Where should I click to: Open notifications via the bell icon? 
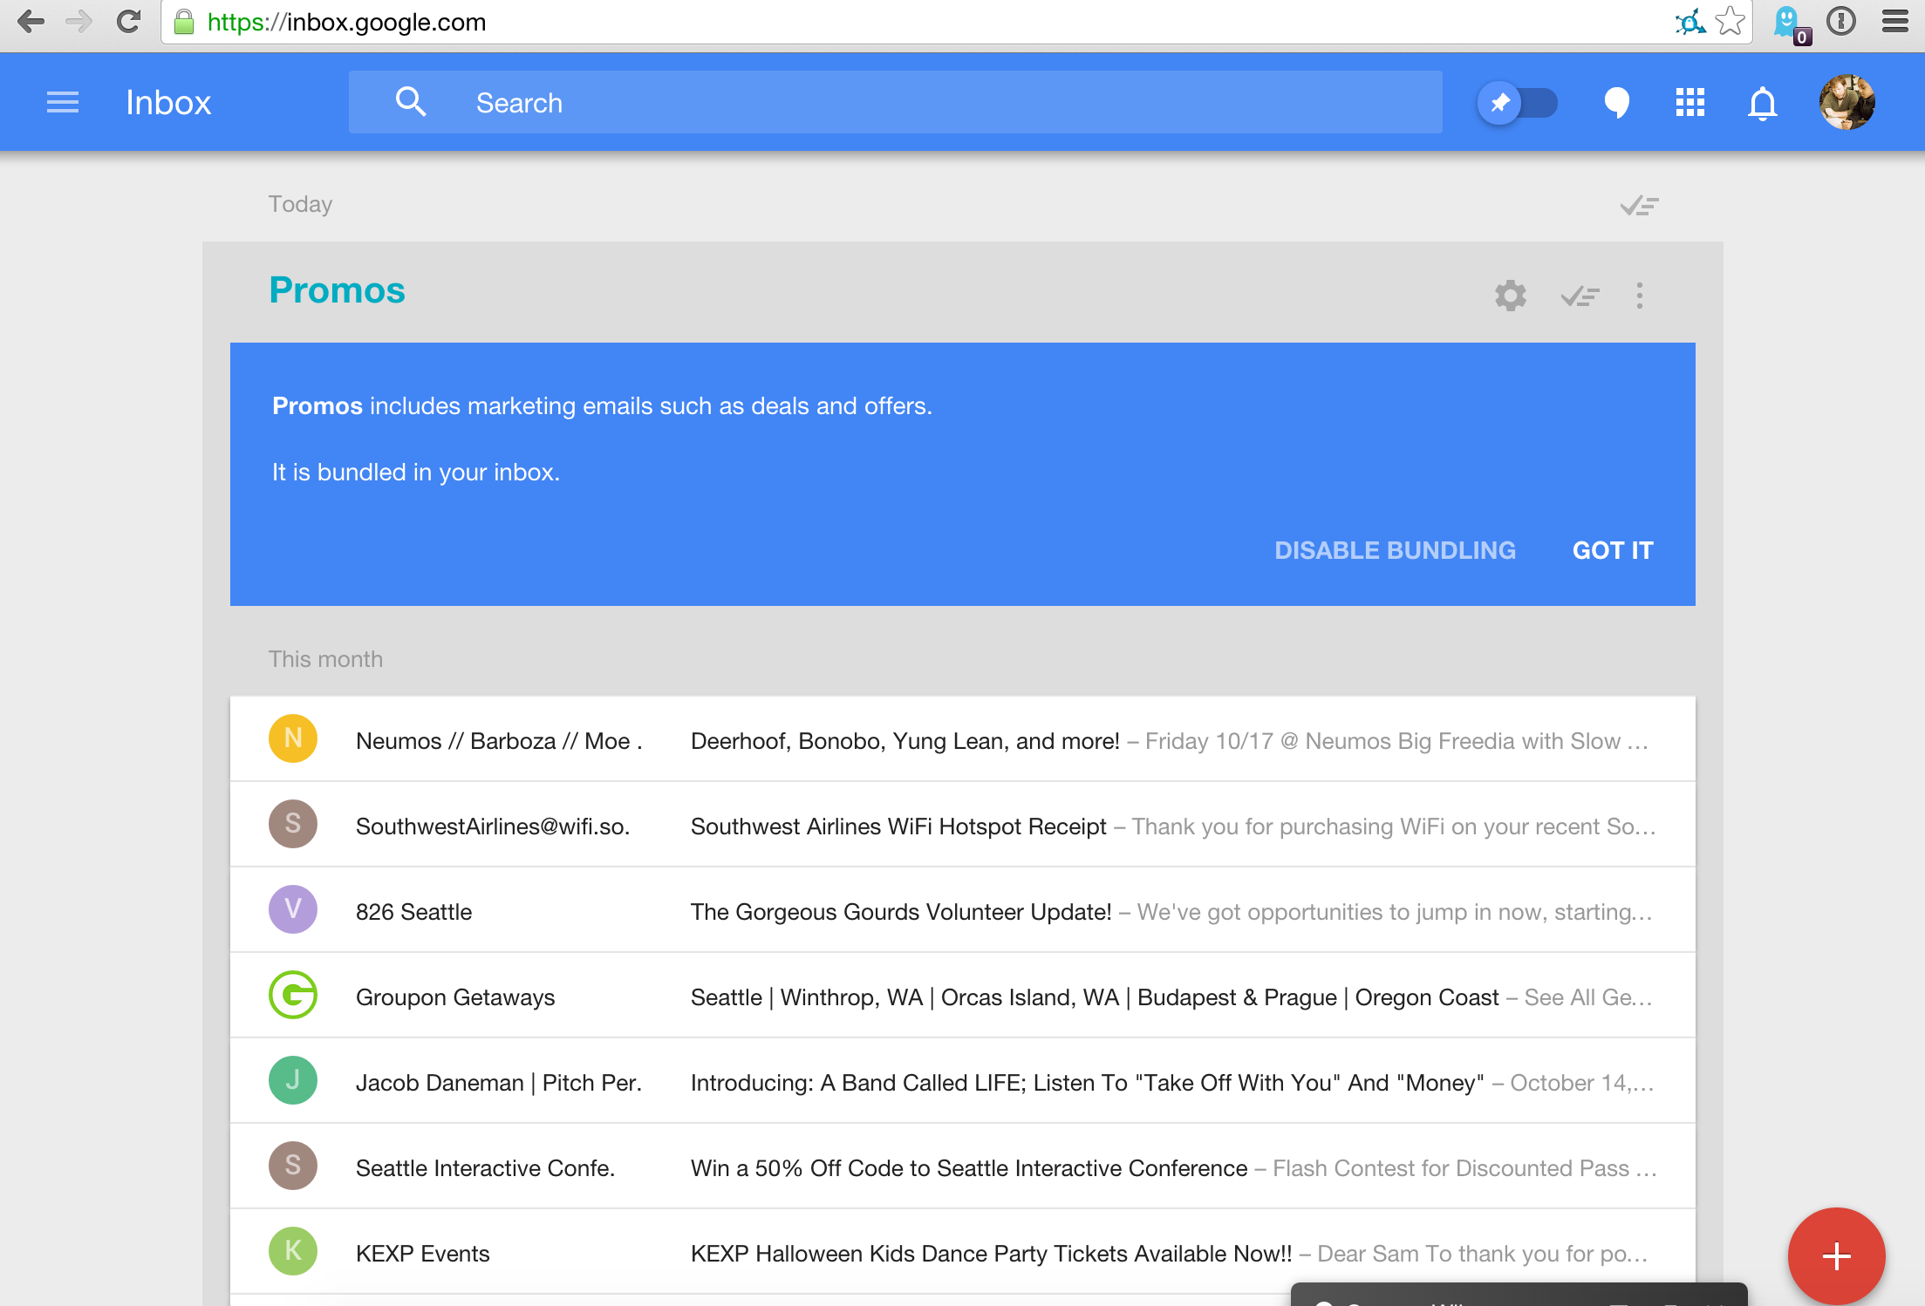coord(1762,102)
